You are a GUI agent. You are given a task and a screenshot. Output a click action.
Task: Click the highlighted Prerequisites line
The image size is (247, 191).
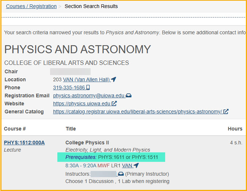tap(111, 157)
